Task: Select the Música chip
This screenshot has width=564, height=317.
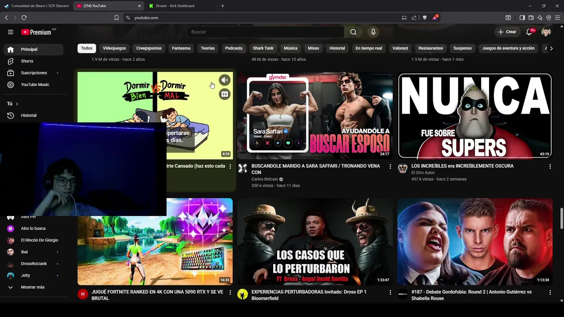Action: pos(290,48)
